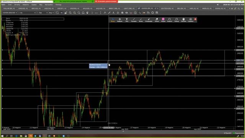This screenshot has width=245, height=138.
Task: Switch to the GOOGL.US, H1 chart tab
Action: (x=220, y=8)
